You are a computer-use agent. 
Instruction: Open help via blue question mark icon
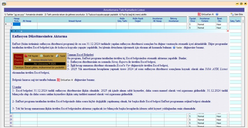coord(217,14)
